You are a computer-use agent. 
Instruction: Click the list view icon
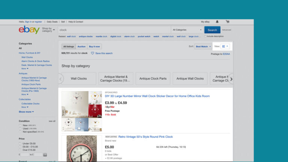point(224,46)
